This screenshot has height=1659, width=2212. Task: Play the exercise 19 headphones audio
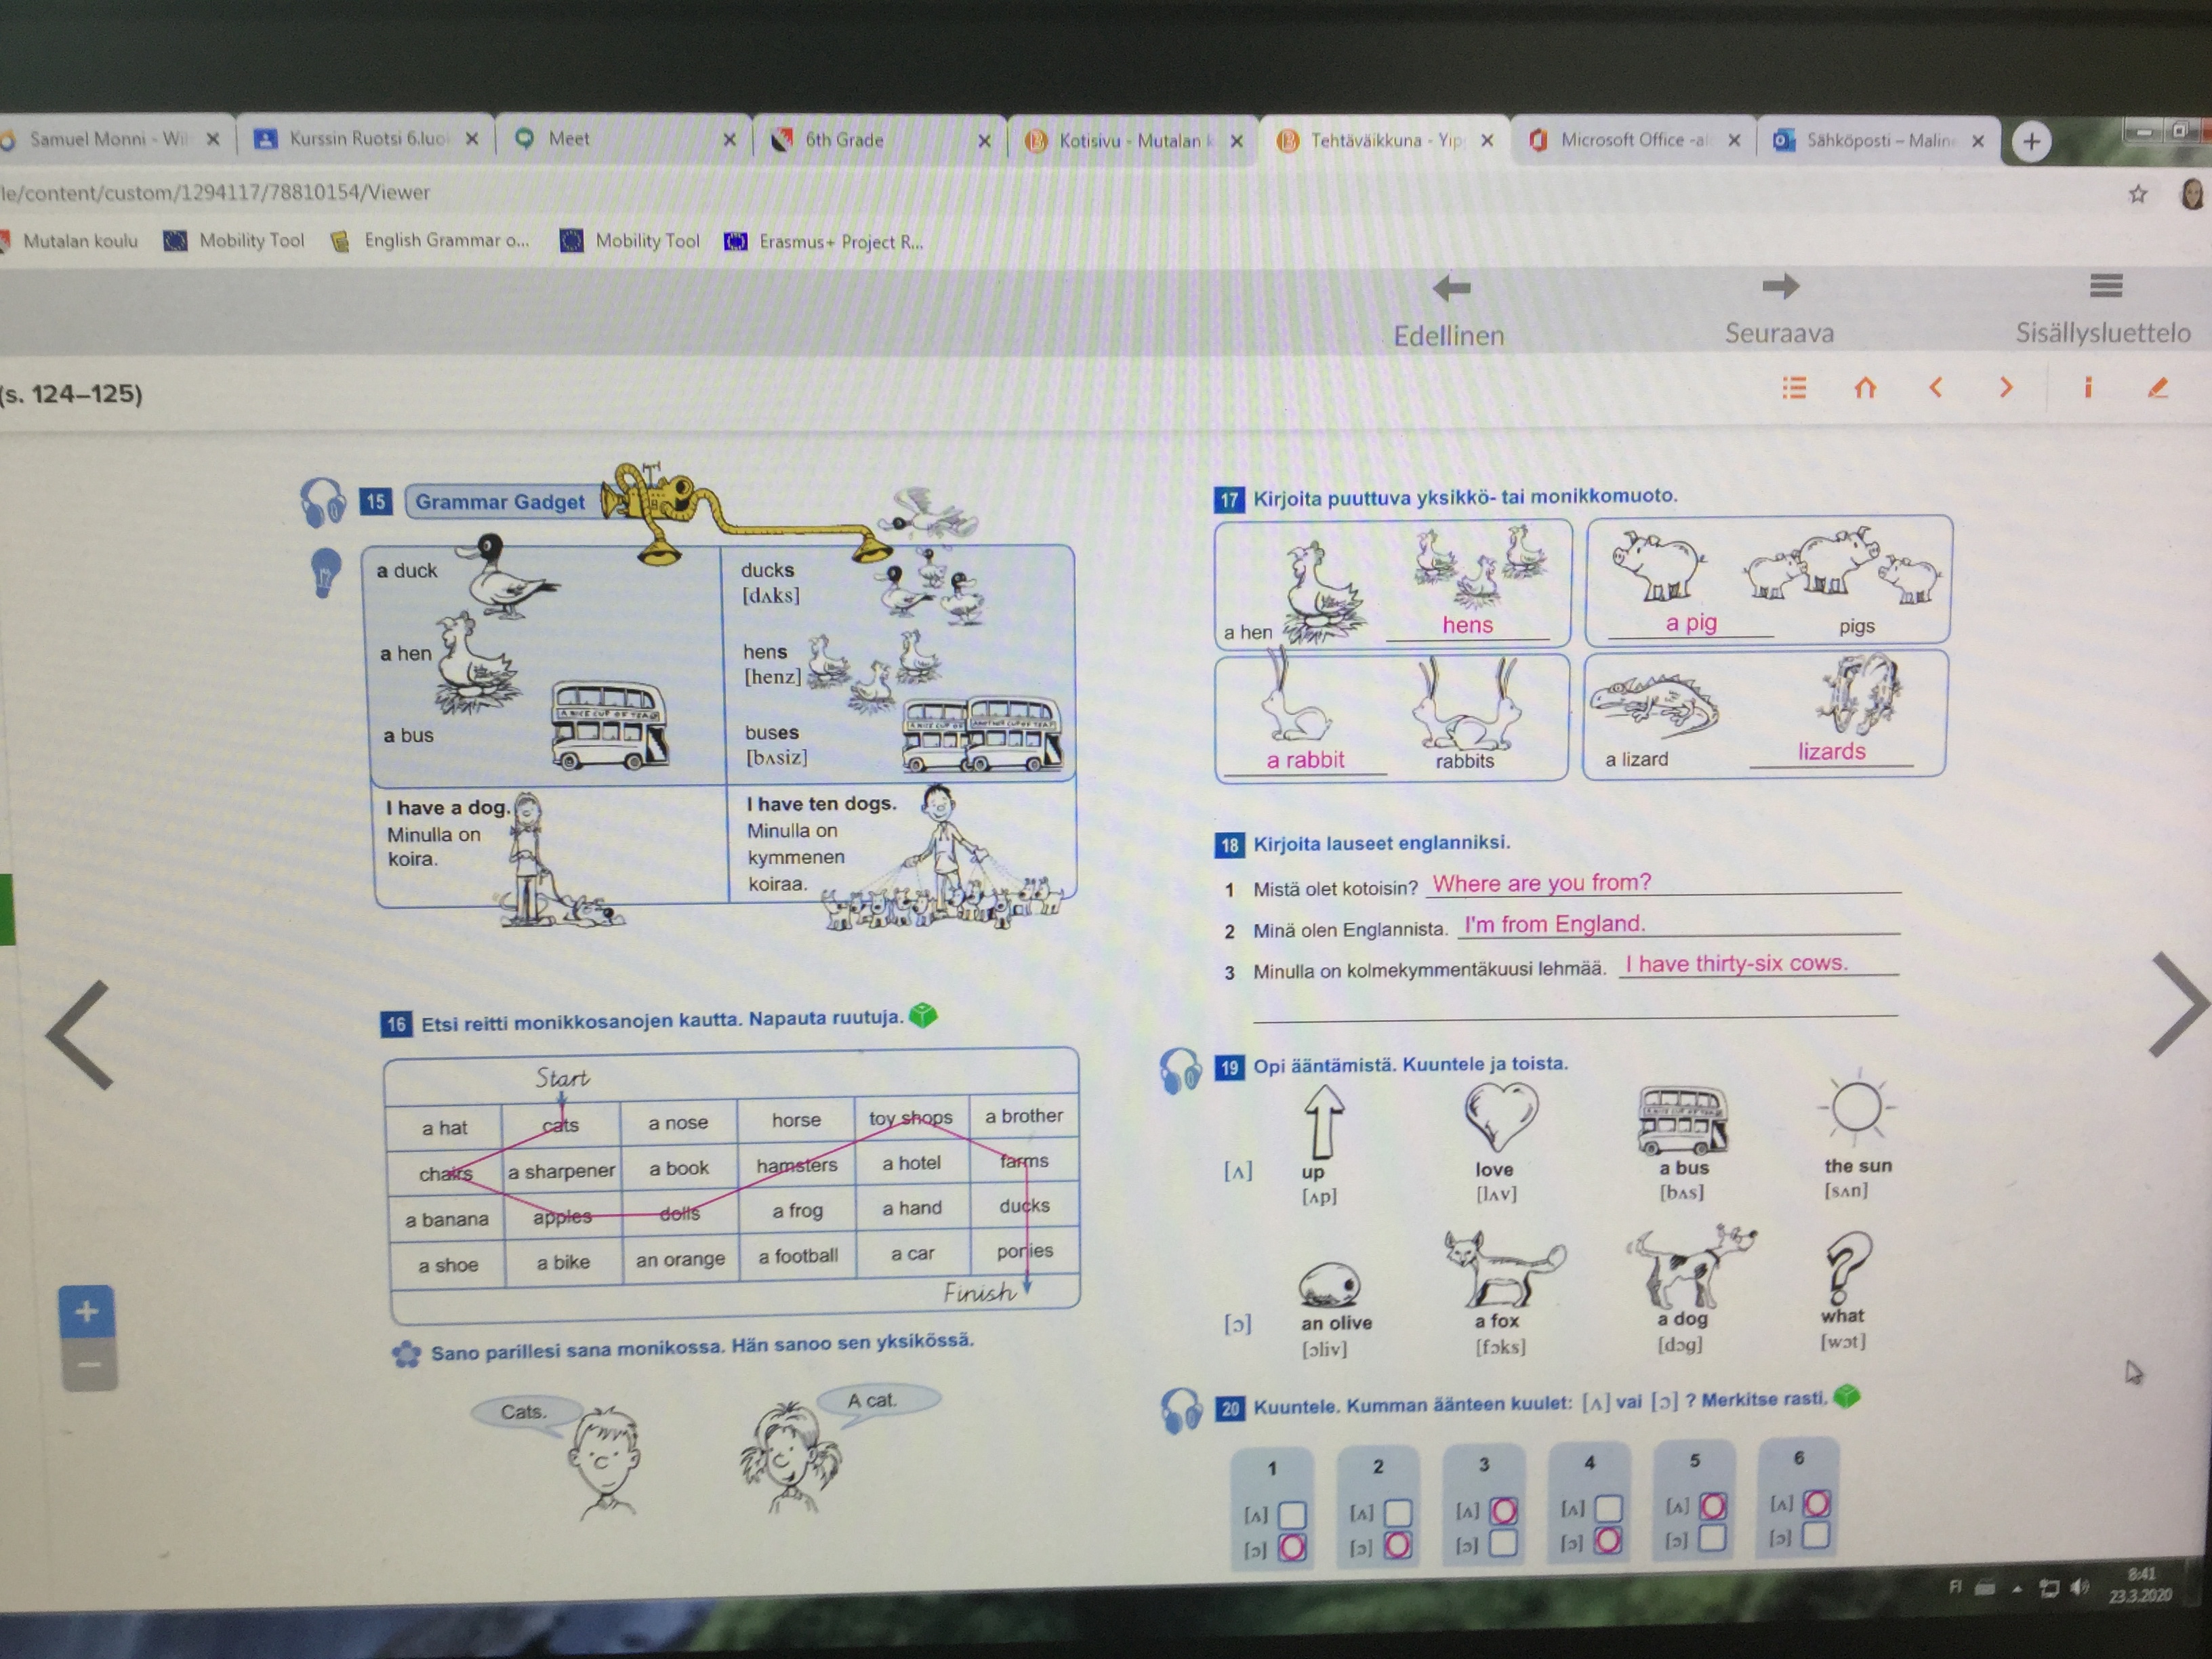(x=1181, y=1071)
